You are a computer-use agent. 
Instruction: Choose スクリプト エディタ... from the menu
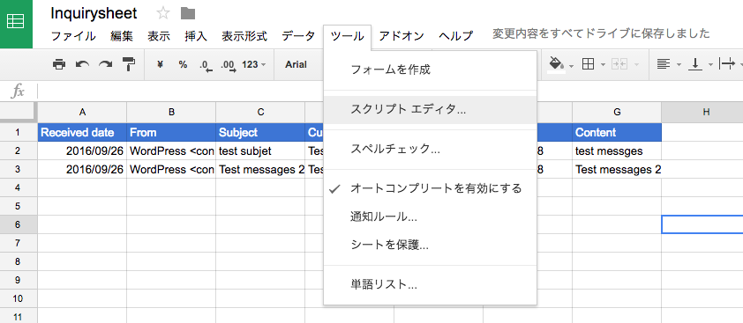[431, 110]
